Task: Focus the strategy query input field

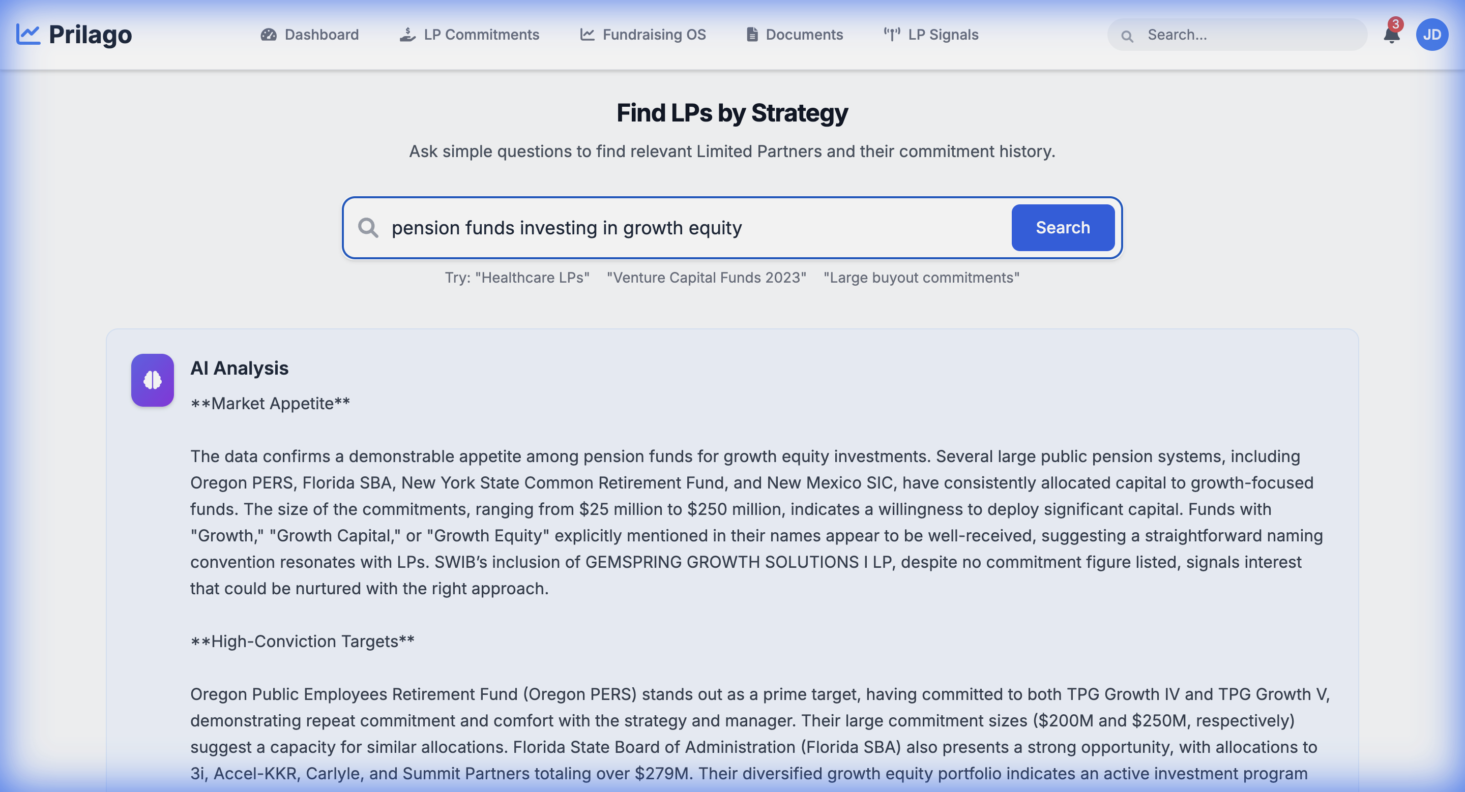Action: pyautogui.click(x=683, y=228)
